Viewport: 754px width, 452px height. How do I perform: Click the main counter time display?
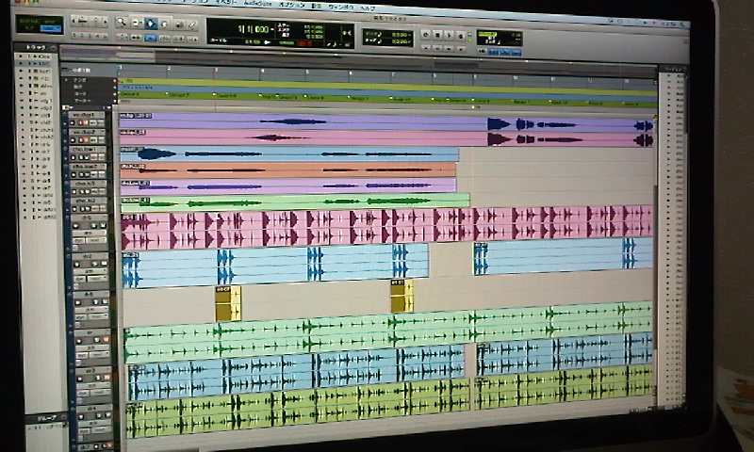254,29
